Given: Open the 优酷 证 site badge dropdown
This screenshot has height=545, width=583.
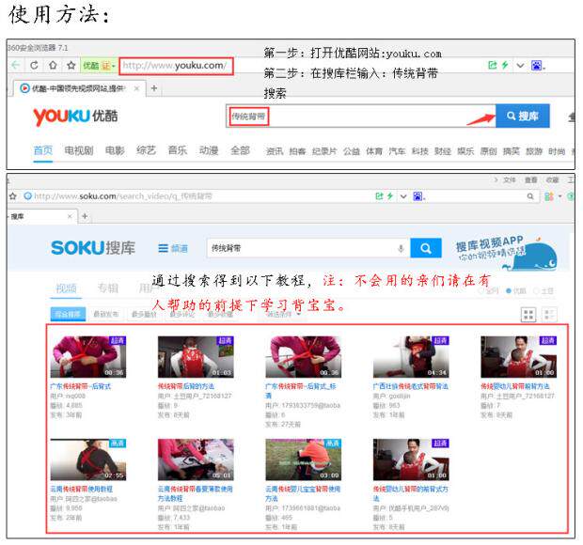Looking at the screenshot, I should click(x=99, y=66).
